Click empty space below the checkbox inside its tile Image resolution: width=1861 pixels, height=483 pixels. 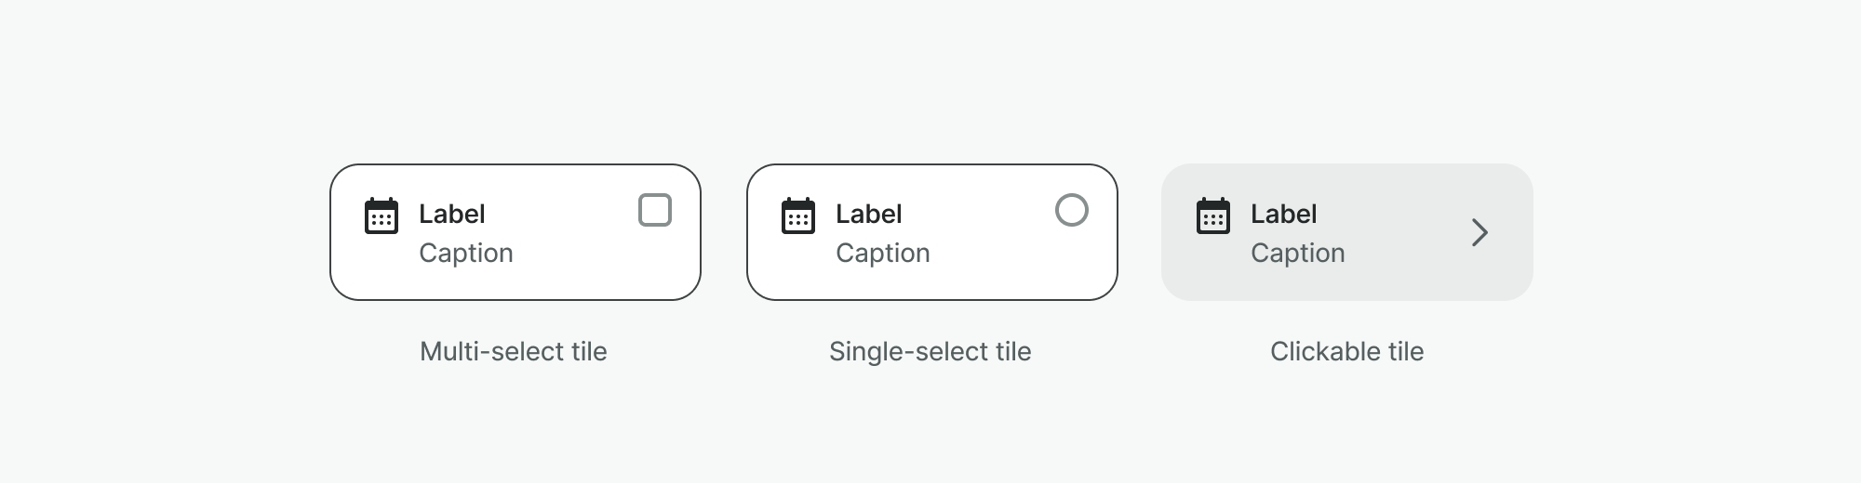(655, 265)
